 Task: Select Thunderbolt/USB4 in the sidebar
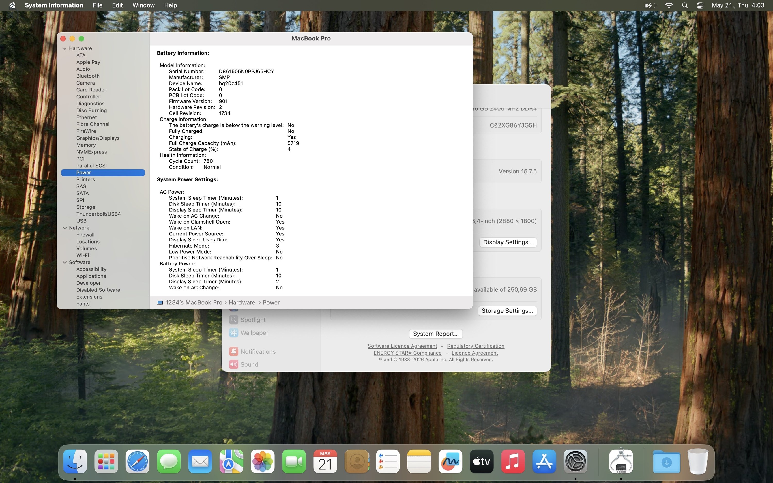pos(98,214)
